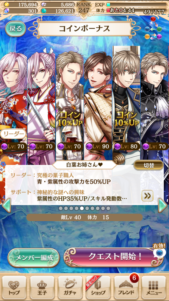Switch info view with 切替 button
Image resolution: width=169 pixels, height=301 pixels.
tap(148, 165)
